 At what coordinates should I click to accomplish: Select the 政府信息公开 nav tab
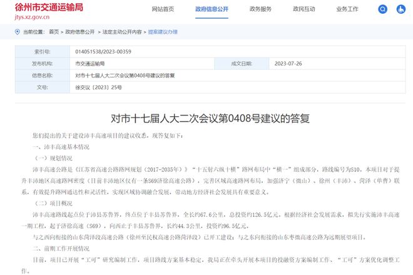tap(212, 9)
